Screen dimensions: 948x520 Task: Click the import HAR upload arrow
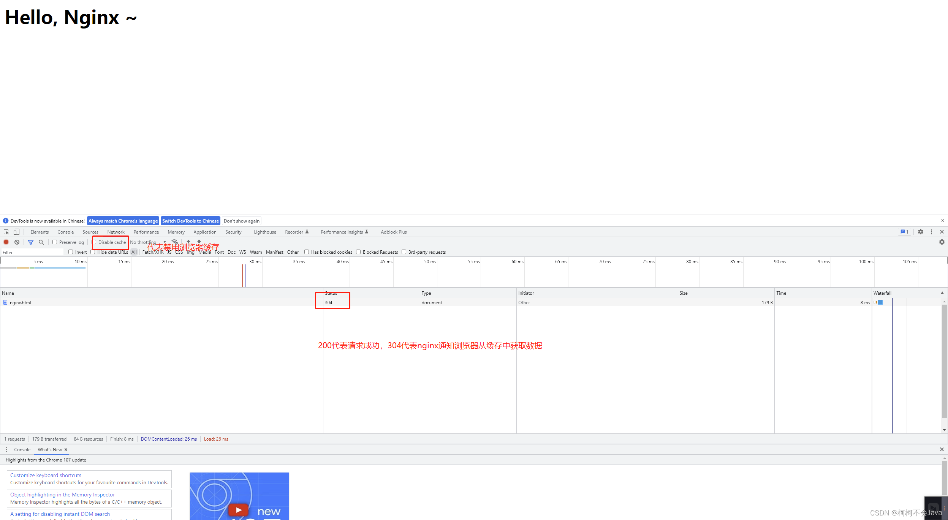(x=188, y=242)
